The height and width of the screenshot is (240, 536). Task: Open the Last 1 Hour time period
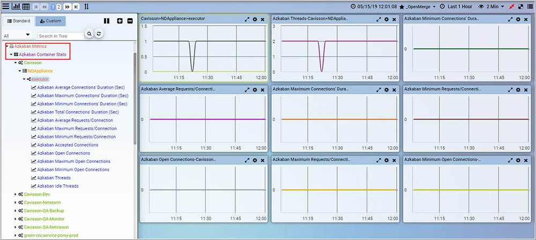point(456,6)
